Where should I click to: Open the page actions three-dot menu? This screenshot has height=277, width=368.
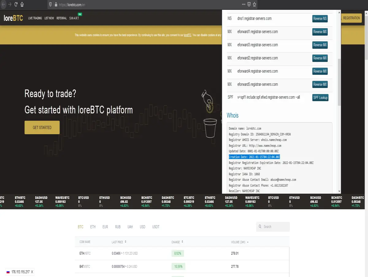(x=243, y=5)
